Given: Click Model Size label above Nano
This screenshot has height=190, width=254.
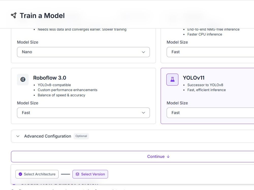Looking at the screenshot, I should [x=28, y=42].
